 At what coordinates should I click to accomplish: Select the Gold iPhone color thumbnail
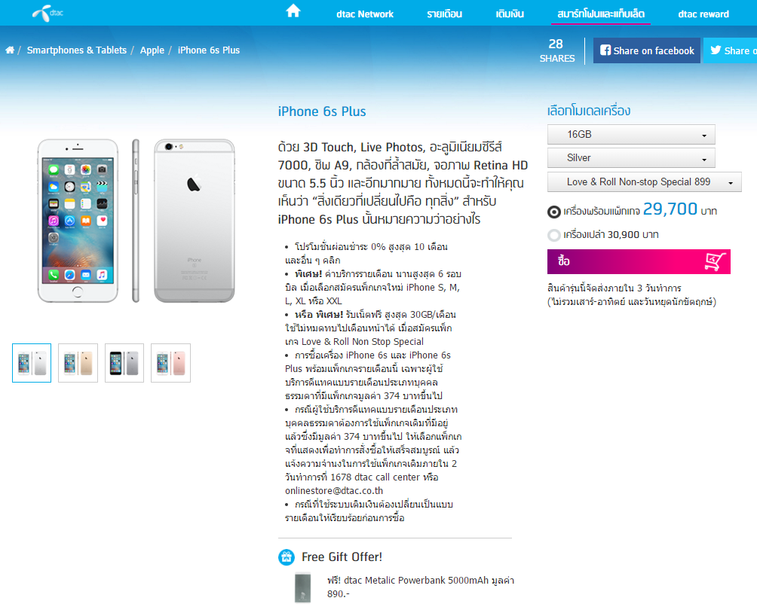[x=78, y=363]
